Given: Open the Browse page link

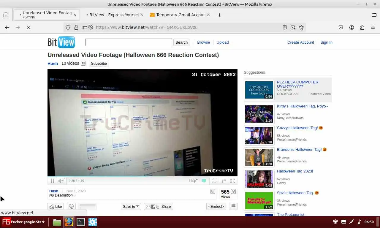Looking at the screenshot, I should 204,42.
